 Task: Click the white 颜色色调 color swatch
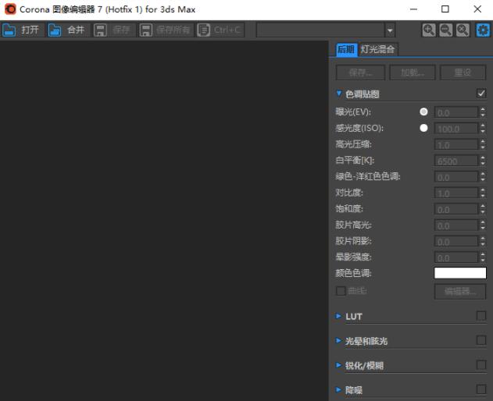click(x=459, y=273)
